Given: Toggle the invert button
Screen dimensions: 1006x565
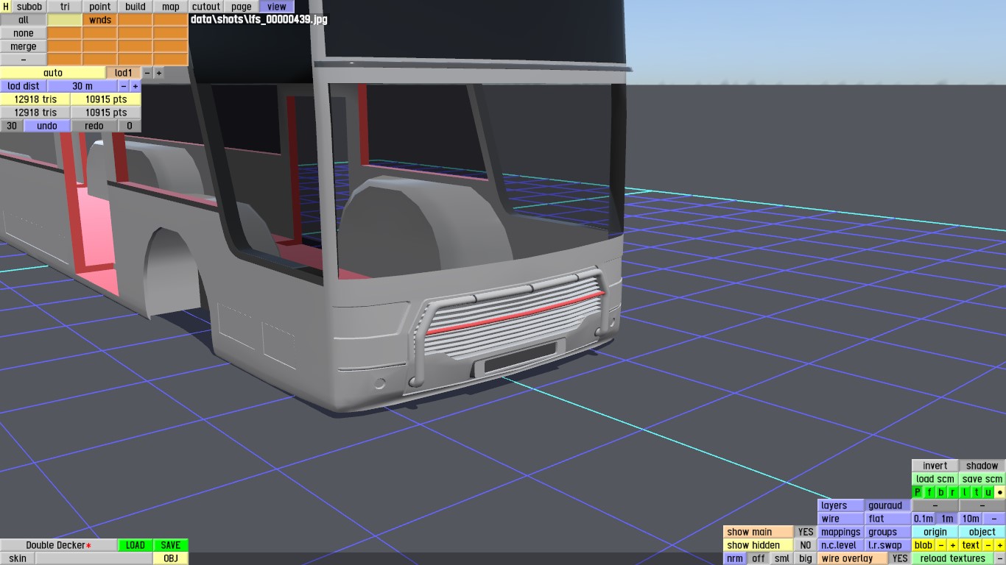Looking at the screenshot, I should coord(935,466).
